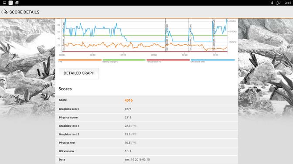Click the 22.3 FPS Graphics test 1 value
The width and height of the screenshot is (293, 164).
(130, 126)
